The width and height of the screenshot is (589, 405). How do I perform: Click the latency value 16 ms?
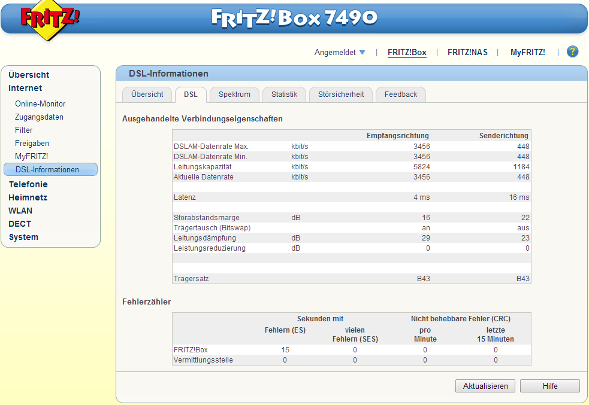tap(519, 197)
